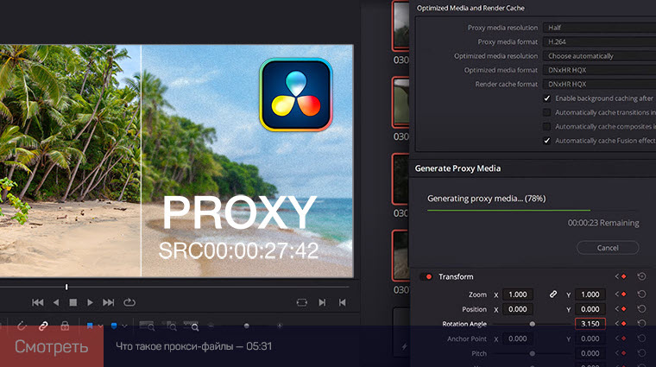This screenshot has height=367, width=656.
Task: Cancel the proxy media generation
Action: pos(608,248)
